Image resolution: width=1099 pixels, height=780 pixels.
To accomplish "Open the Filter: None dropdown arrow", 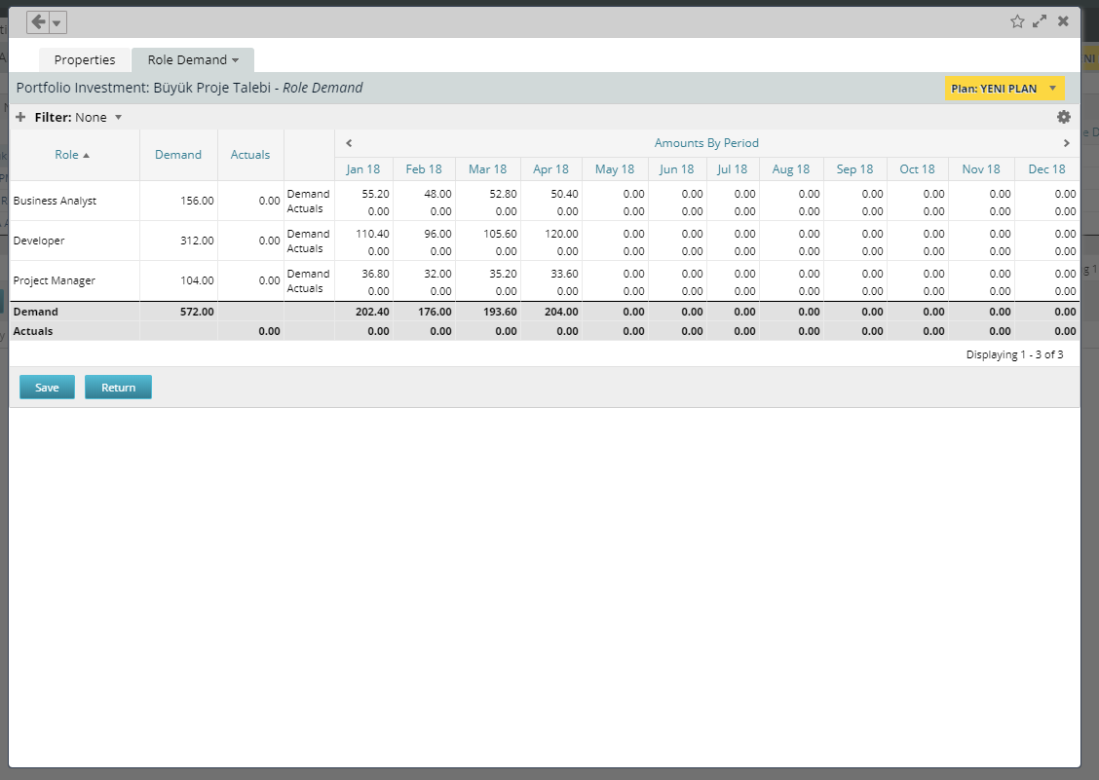I will pyautogui.click(x=119, y=117).
